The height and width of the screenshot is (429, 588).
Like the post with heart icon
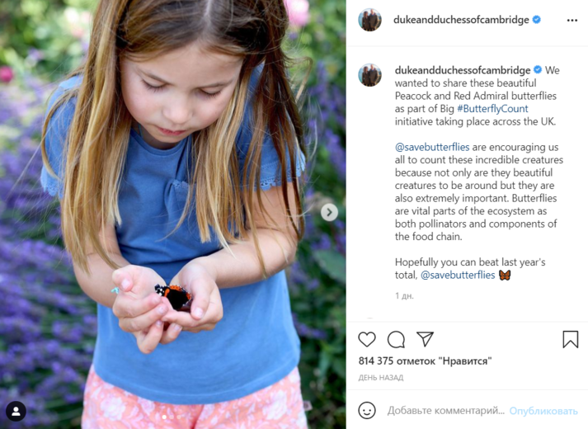click(x=366, y=339)
